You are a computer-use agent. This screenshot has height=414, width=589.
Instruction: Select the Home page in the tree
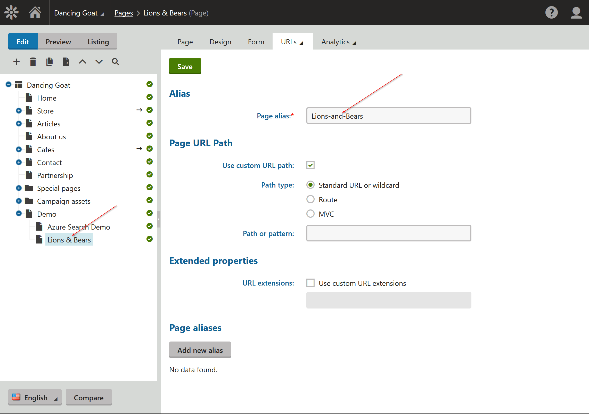click(x=47, y=98)
